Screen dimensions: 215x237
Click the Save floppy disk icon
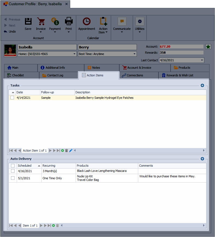28,22
